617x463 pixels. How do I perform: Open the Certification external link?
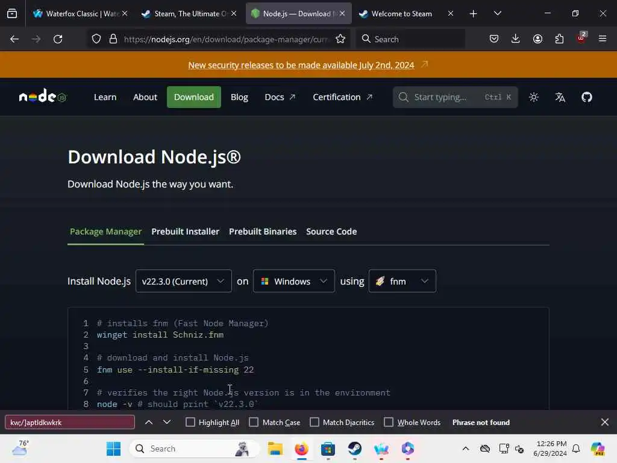(342, 97)
